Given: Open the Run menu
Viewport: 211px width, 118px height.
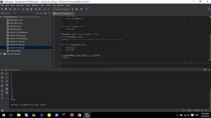Looking at the screenshot, I should [x=43, y=5].
